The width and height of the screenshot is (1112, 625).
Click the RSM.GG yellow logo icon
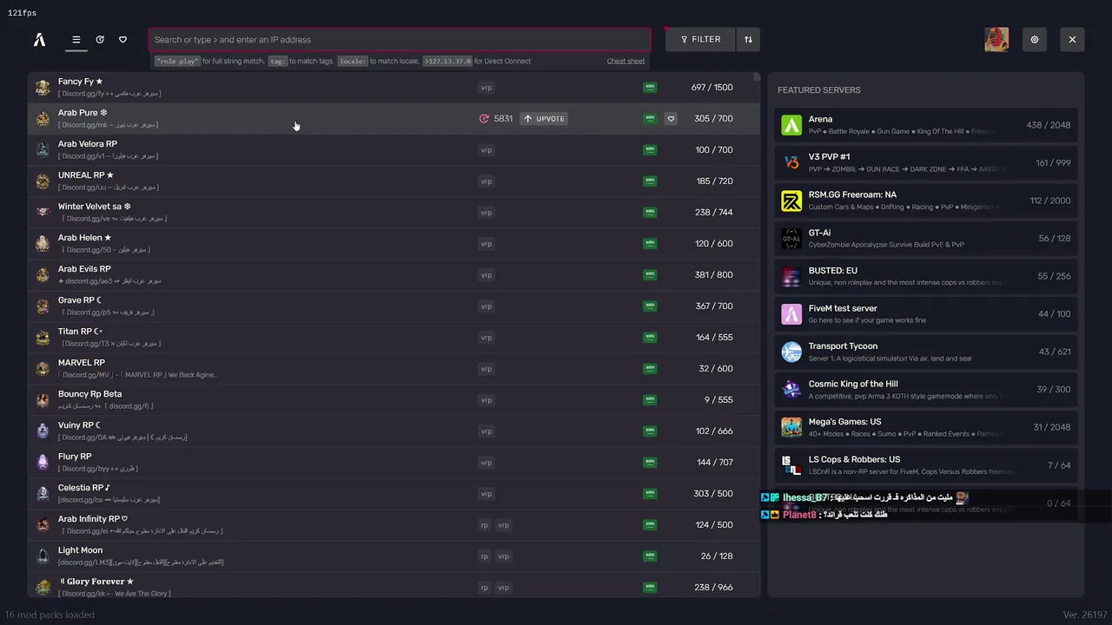[x=791, y=201]
